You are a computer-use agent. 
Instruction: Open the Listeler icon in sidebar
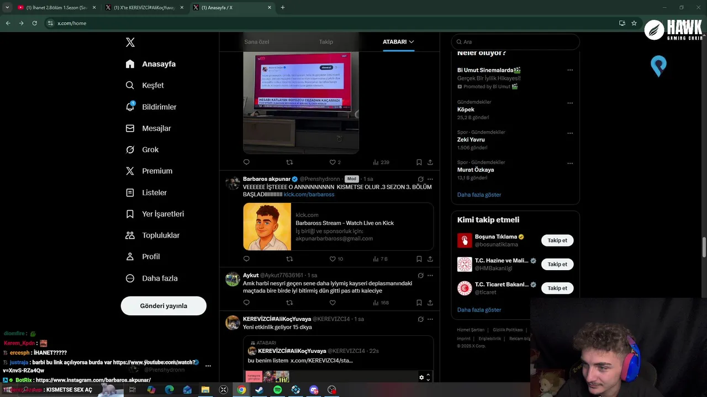[x=130, y=192]
